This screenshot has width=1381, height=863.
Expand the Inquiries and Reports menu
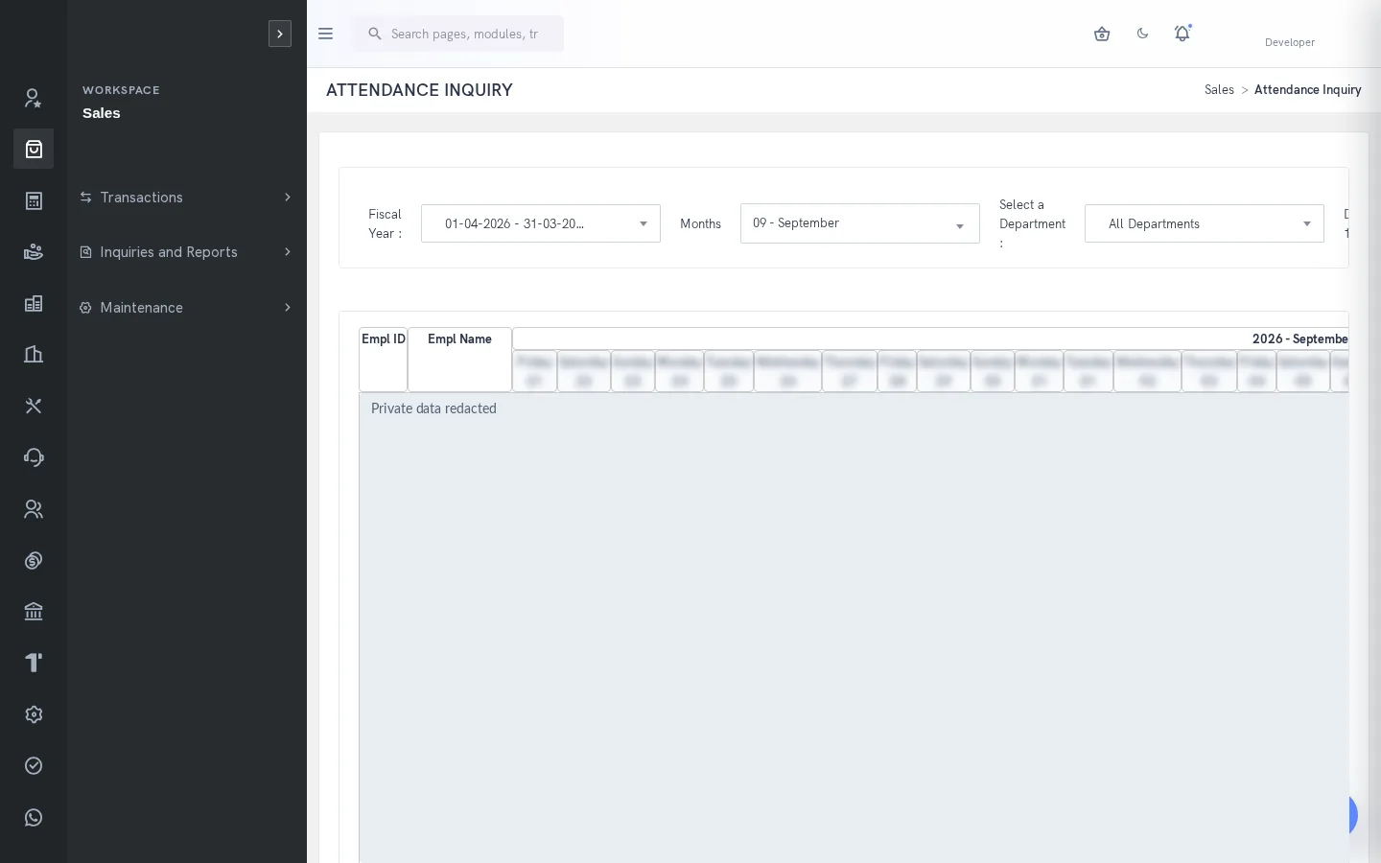187,252
